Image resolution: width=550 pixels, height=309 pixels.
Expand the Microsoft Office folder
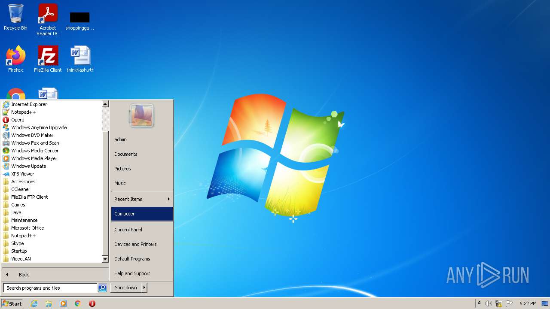click(x=52, y=228)
